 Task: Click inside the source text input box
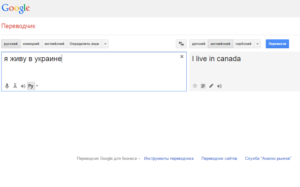[x=92, y=70]
